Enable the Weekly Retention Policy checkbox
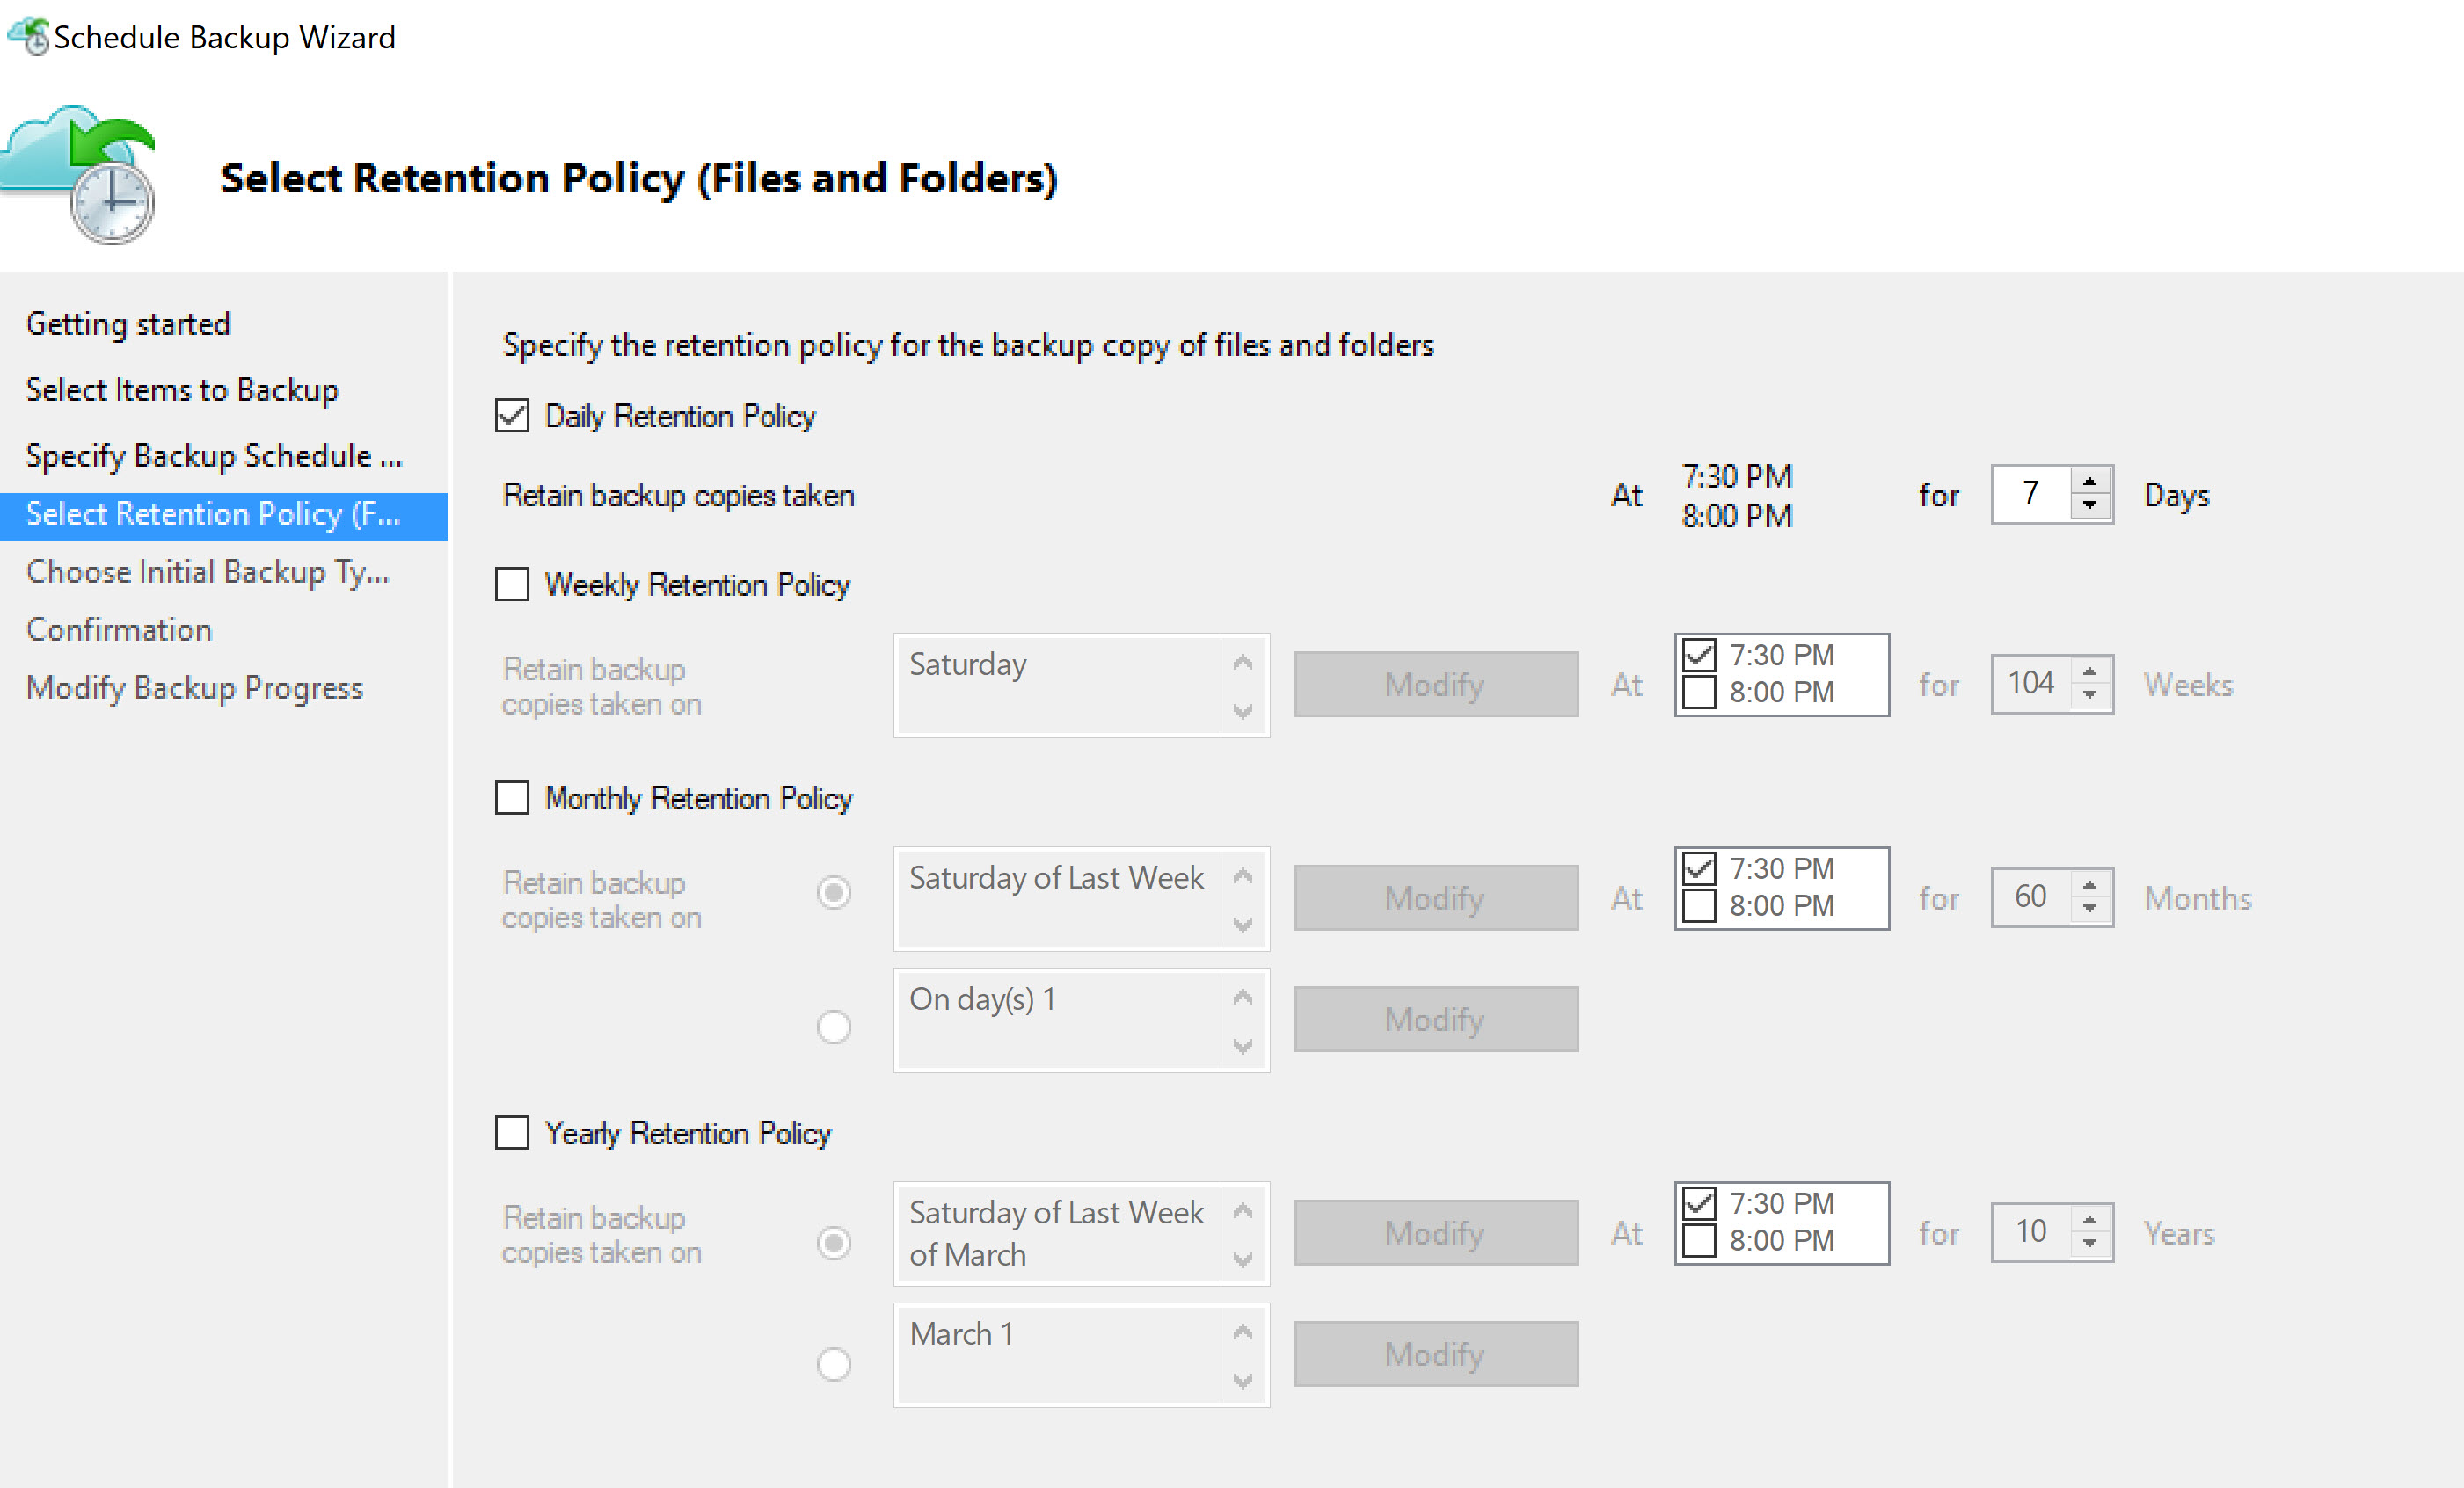This screenshot has height=1488, width=2464. point(512,584)
